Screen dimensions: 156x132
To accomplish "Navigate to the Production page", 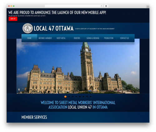I will click(x=109, y=38).
